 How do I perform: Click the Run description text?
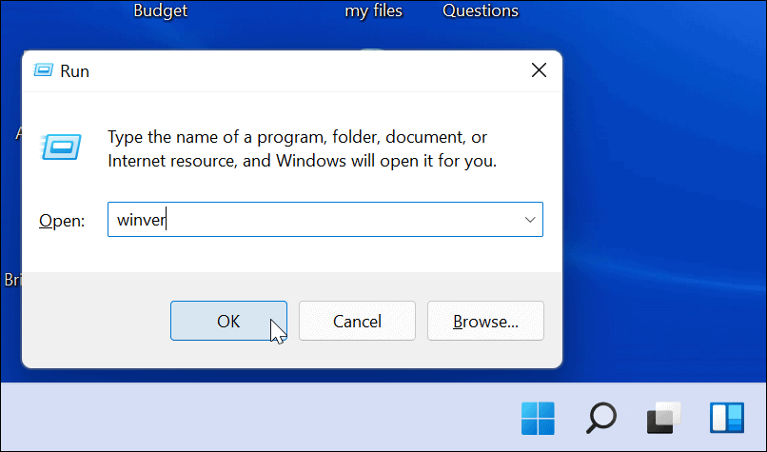[302, 148]
